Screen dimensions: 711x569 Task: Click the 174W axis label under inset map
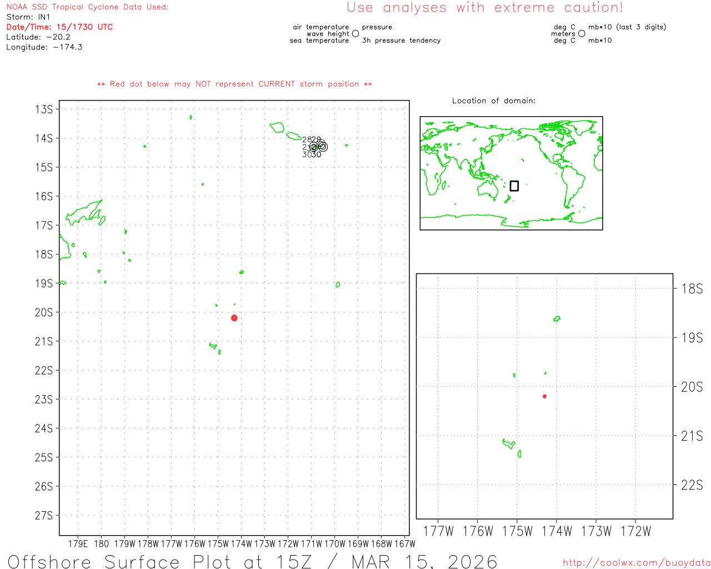(557, 531)
